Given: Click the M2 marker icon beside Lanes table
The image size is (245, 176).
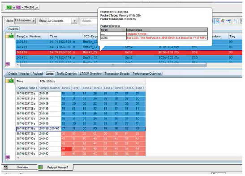Looking at the screenshot, I should tap(8, 157).
